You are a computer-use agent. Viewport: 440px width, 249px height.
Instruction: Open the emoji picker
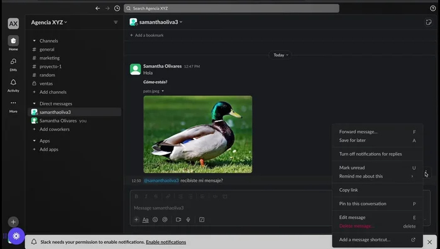tap(155, 220)
